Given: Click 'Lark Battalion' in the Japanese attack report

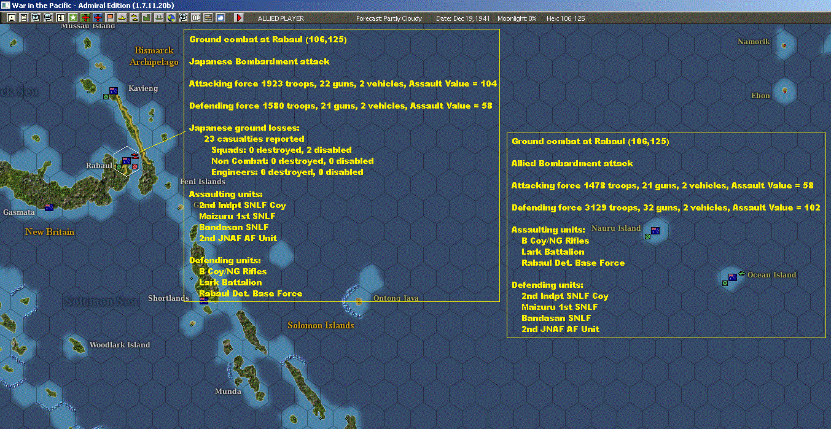Looking at the screenshot, I should pyautogui.click(x=230, y=282).
